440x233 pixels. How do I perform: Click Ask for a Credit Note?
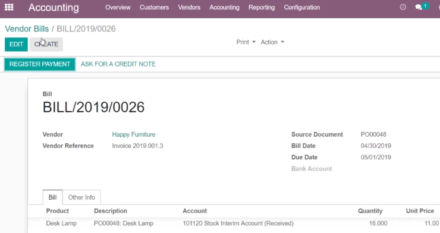118,64
